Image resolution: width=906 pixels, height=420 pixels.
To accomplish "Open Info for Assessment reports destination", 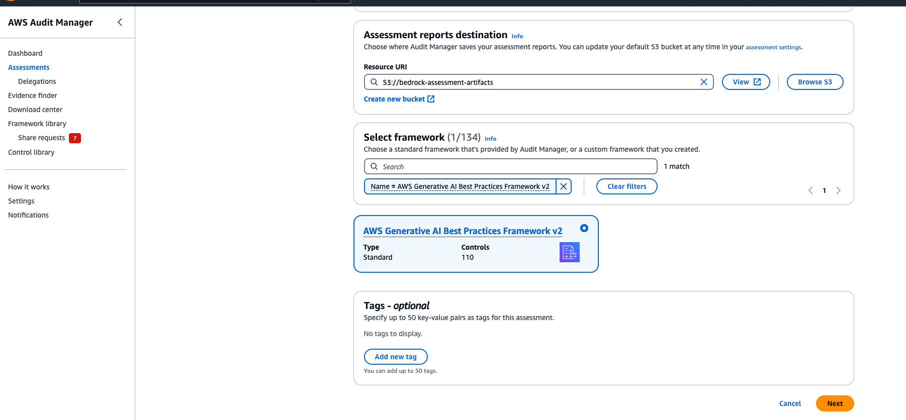I will click(517, 36).
